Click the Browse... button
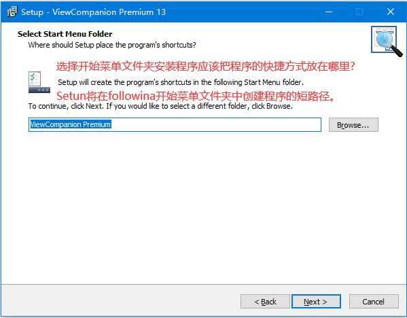The image size is (407, 318). click(x=353, y=125)
